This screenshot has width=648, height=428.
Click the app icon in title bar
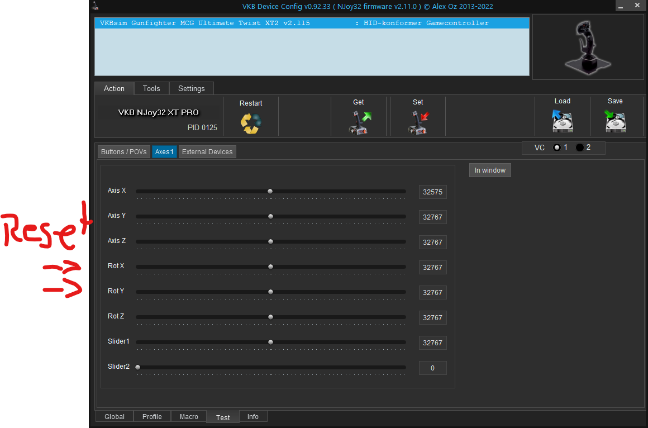point(96,6)
